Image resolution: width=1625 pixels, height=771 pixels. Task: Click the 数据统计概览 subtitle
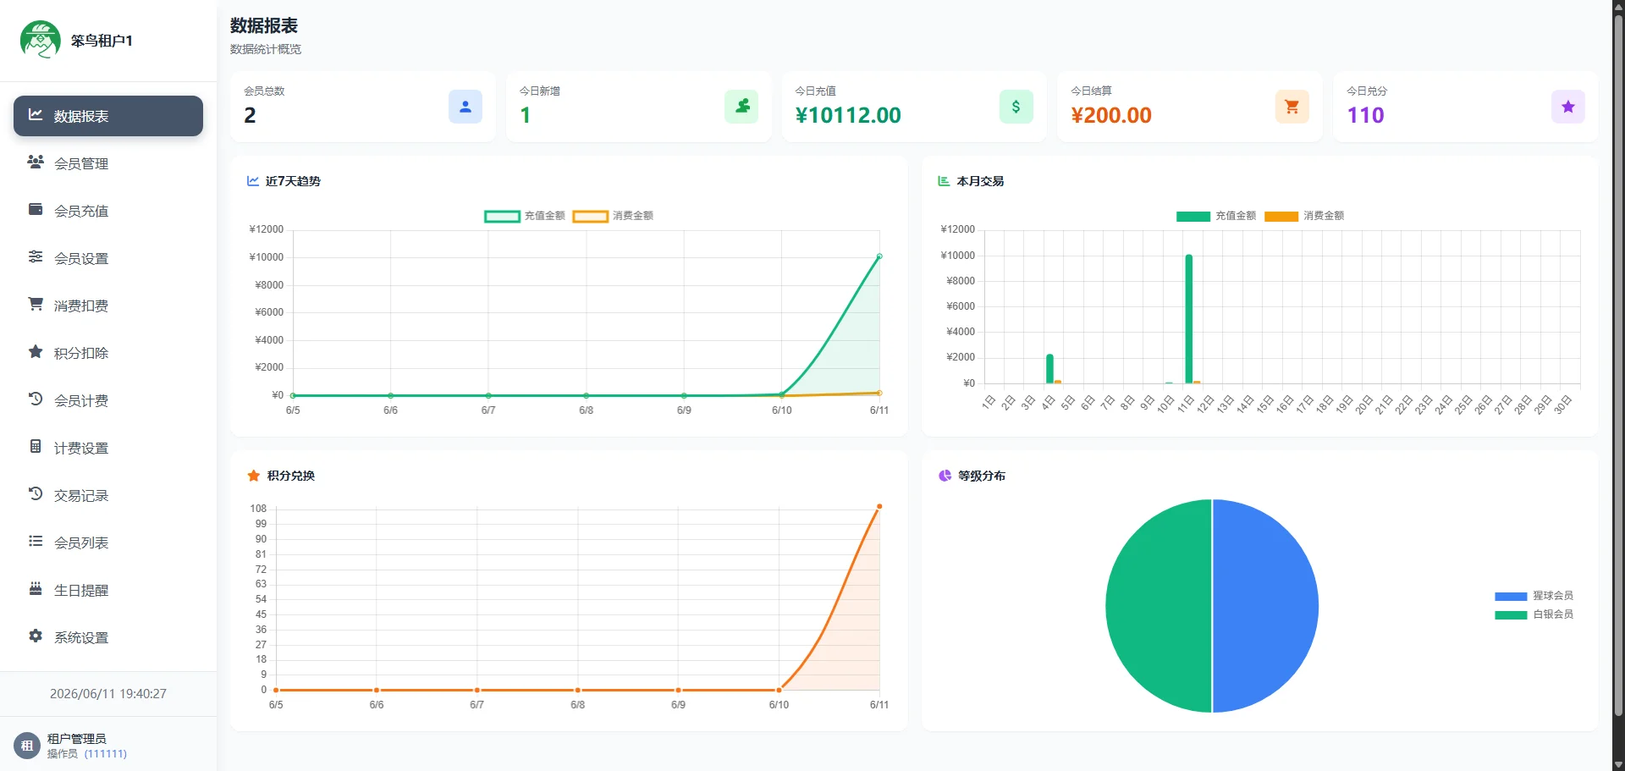point(266,49)
